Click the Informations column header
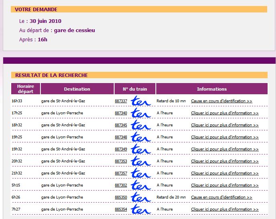 (212, 89)
